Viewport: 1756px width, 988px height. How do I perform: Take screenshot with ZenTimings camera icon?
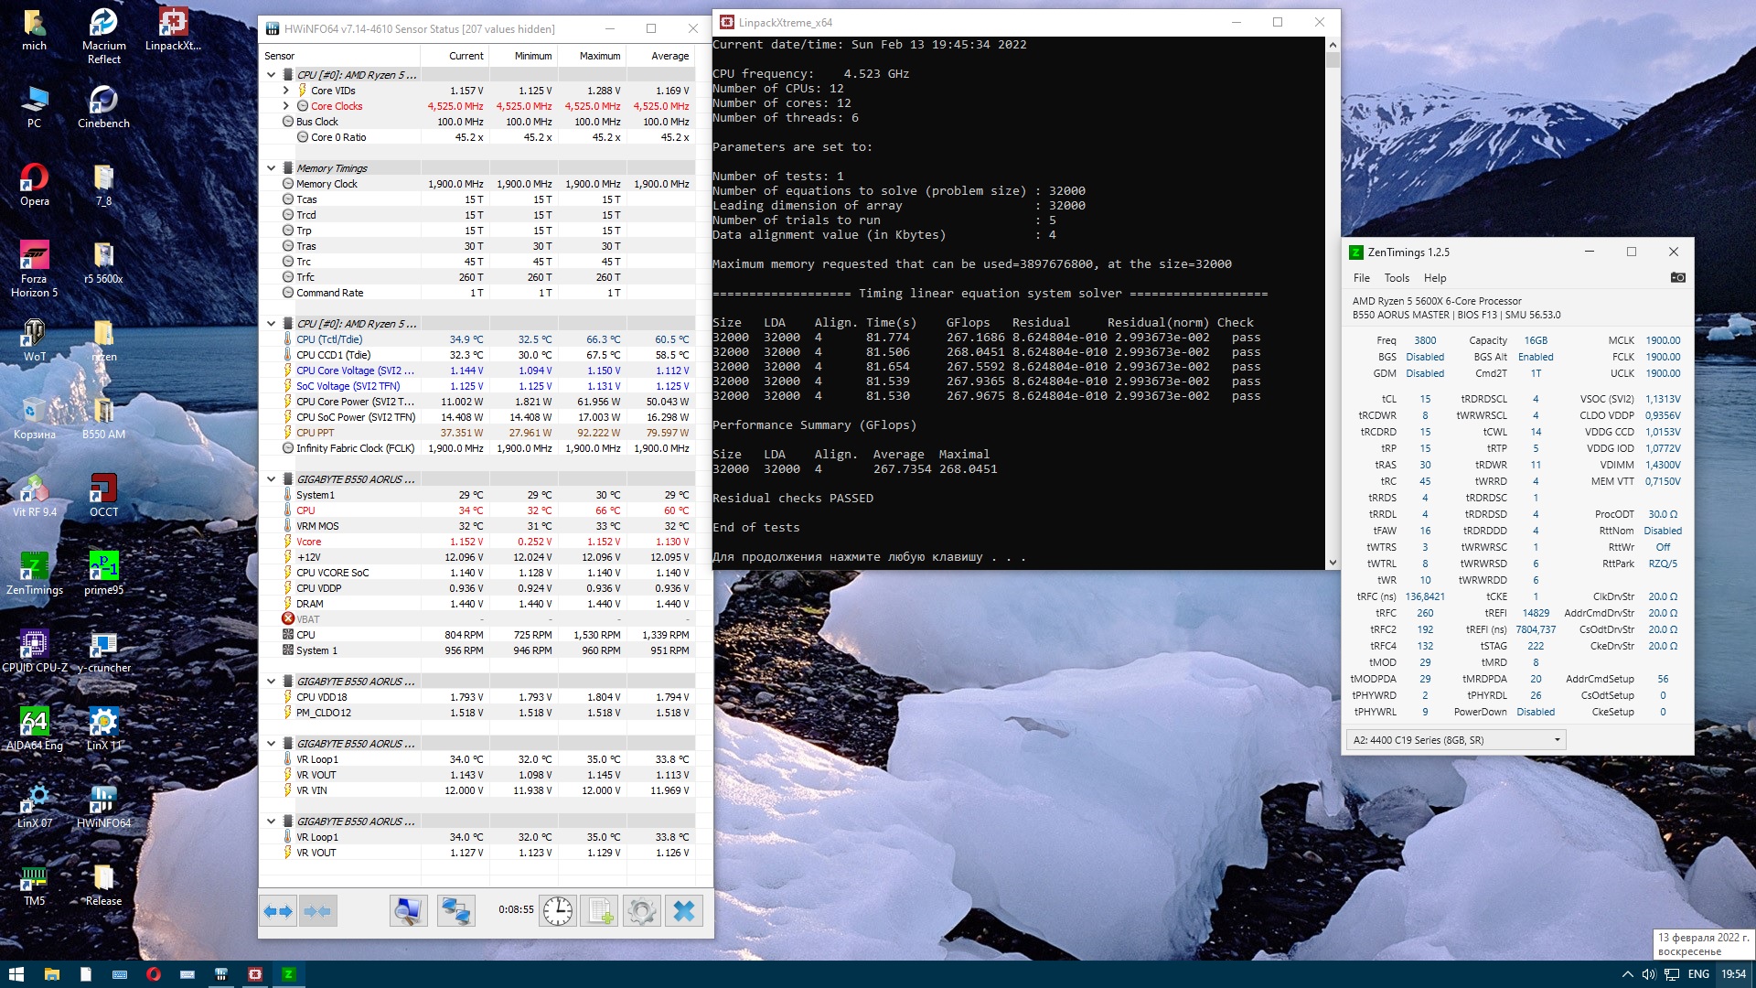pyautogui.click(x=1677, y=278)
